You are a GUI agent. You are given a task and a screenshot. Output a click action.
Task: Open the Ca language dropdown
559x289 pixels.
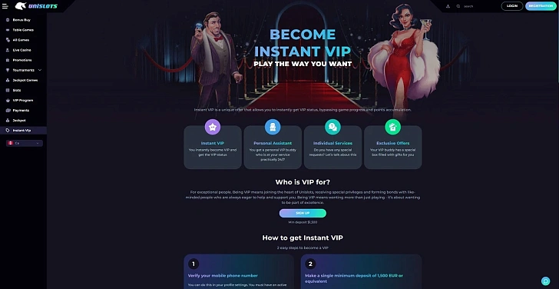click(x=25, y=143)
